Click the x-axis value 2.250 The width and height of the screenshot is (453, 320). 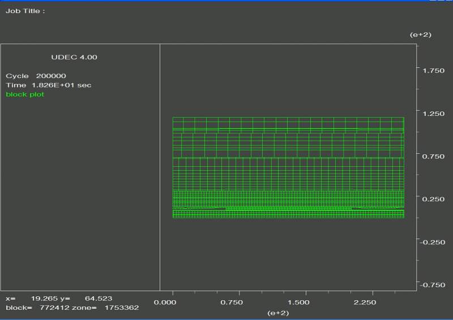pyautogui.click(x=365, y=302)
